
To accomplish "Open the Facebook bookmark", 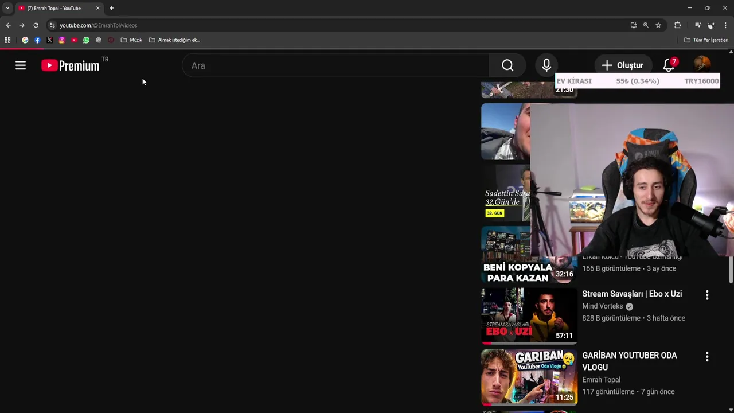I will click(37, 40).
